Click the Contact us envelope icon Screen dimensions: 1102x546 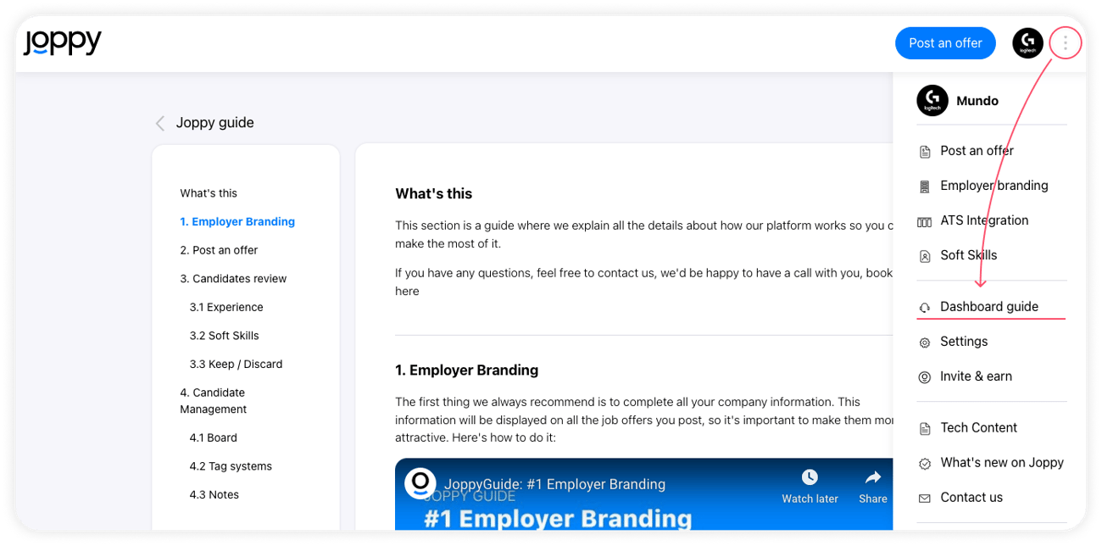pos(924,498)
